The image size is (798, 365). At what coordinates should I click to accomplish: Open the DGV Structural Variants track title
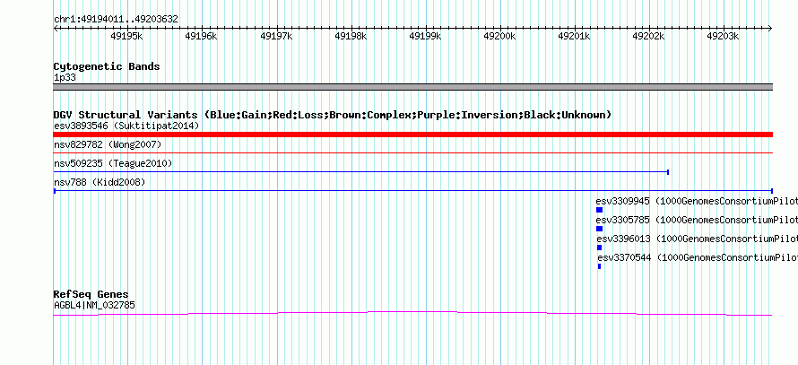coord(333,115)
